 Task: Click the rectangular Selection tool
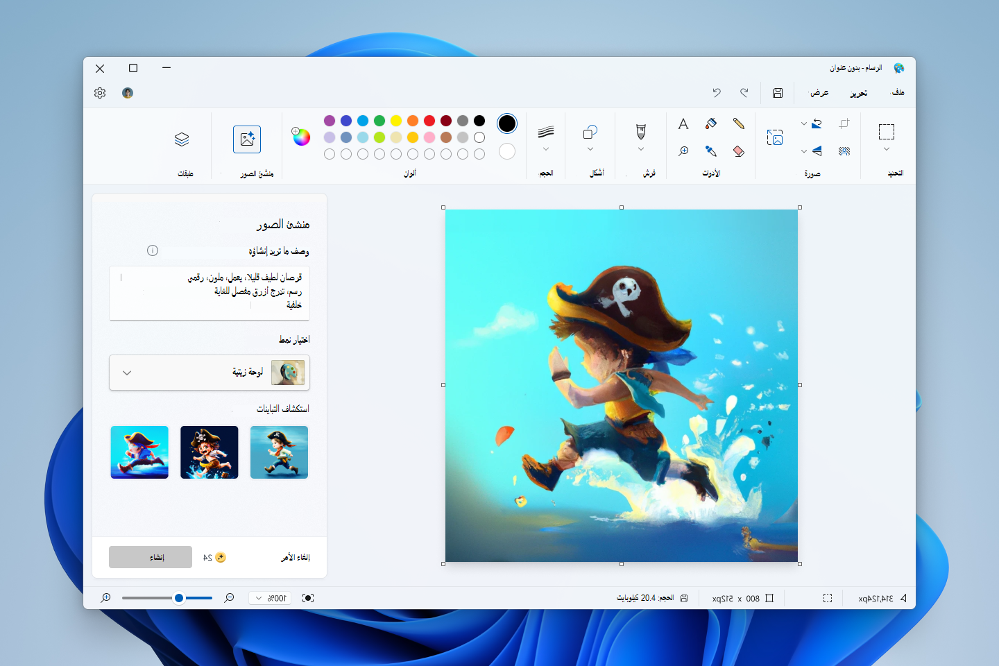(x=887, y=132)
